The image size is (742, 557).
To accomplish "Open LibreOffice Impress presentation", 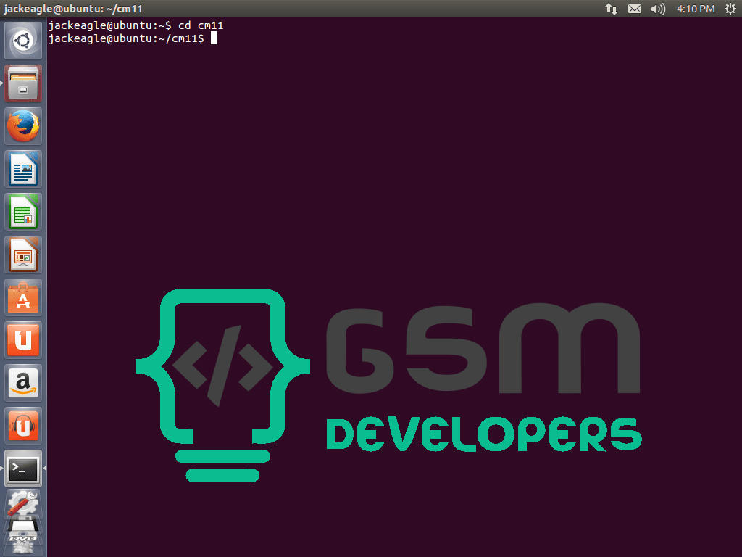I will [x=23, y=255].
